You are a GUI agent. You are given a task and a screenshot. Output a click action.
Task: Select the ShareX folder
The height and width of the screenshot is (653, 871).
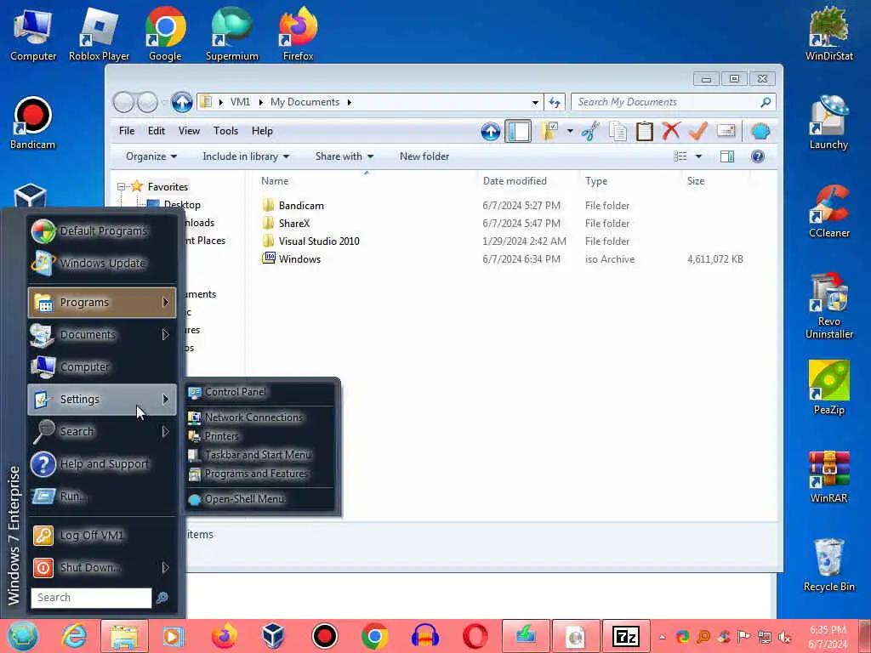[x=293, y=224]
